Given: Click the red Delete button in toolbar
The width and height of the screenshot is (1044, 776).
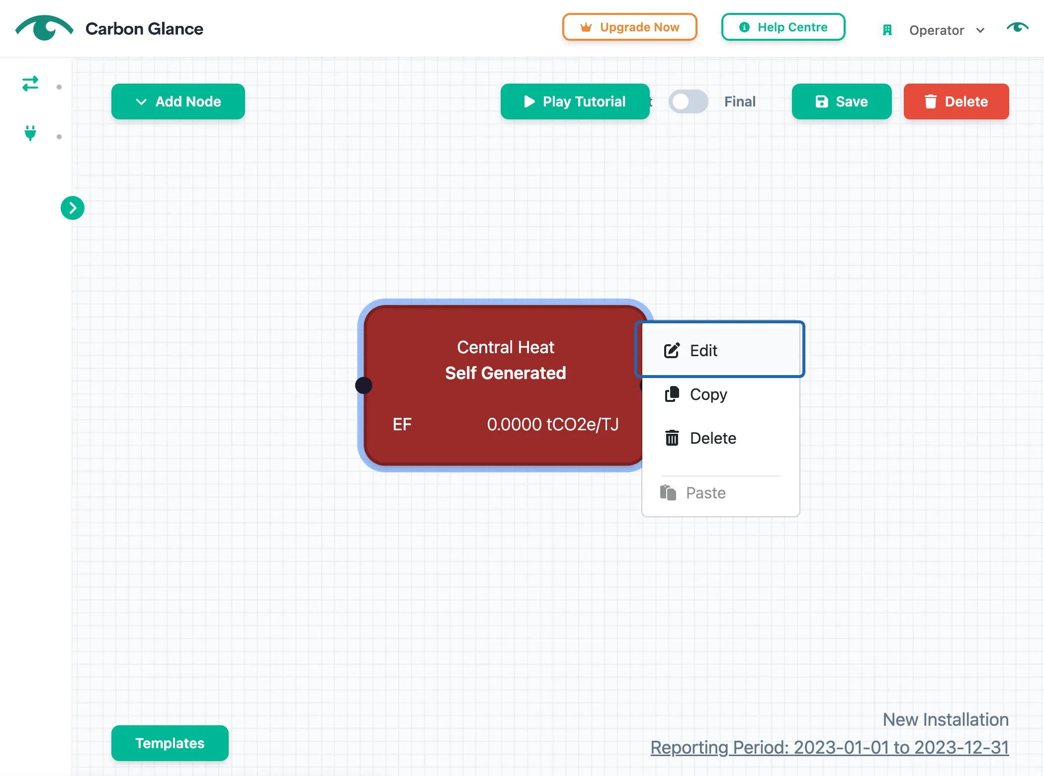Looking at the screenshot, I should click(x=956, y=101).
